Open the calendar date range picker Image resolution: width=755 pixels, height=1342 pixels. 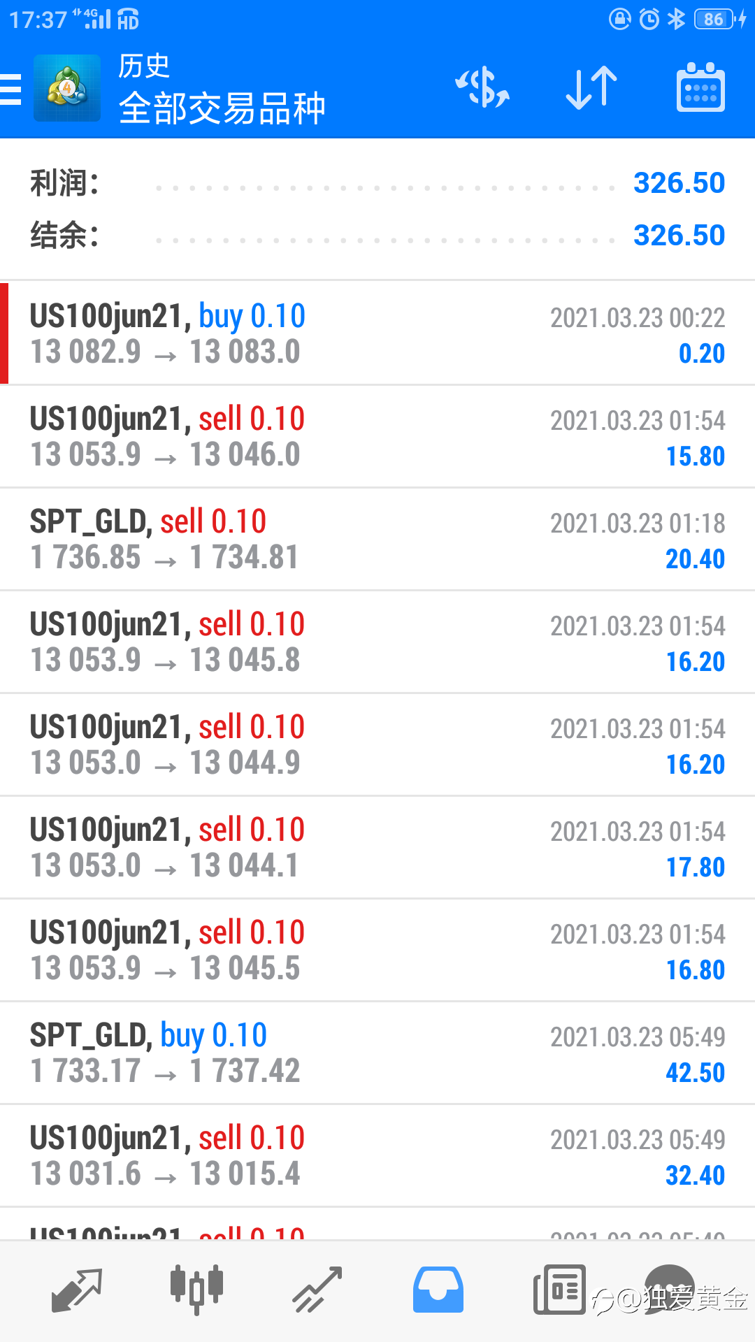[x=700, y=88]
